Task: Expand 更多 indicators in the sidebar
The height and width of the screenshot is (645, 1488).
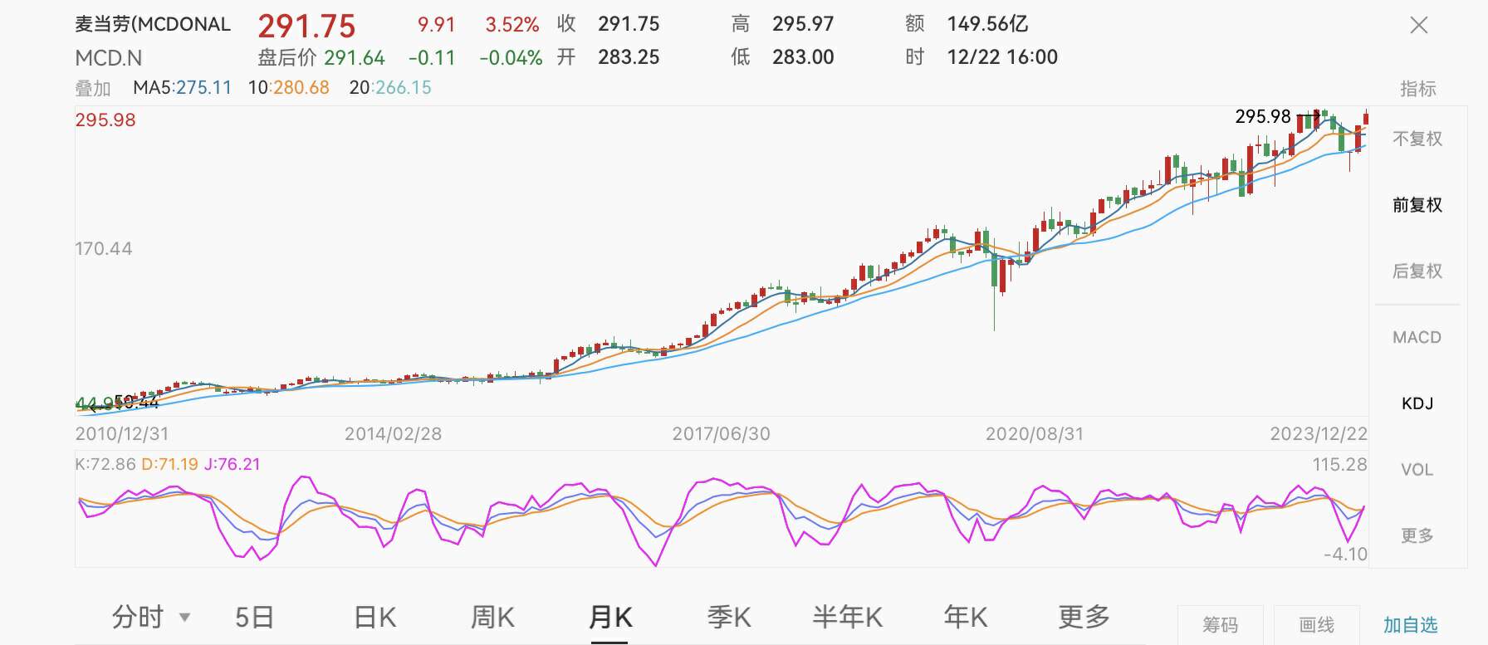Action: (1417, 536)
